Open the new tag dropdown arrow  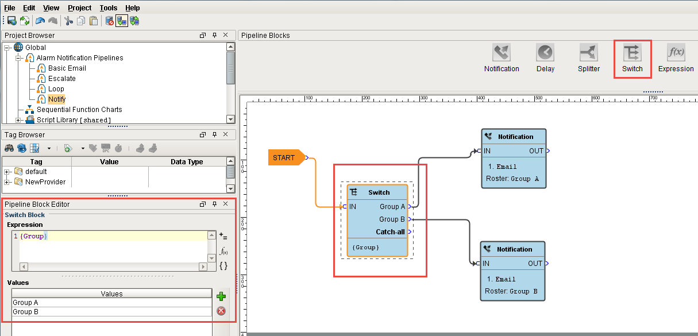click(x=82, y=148)
